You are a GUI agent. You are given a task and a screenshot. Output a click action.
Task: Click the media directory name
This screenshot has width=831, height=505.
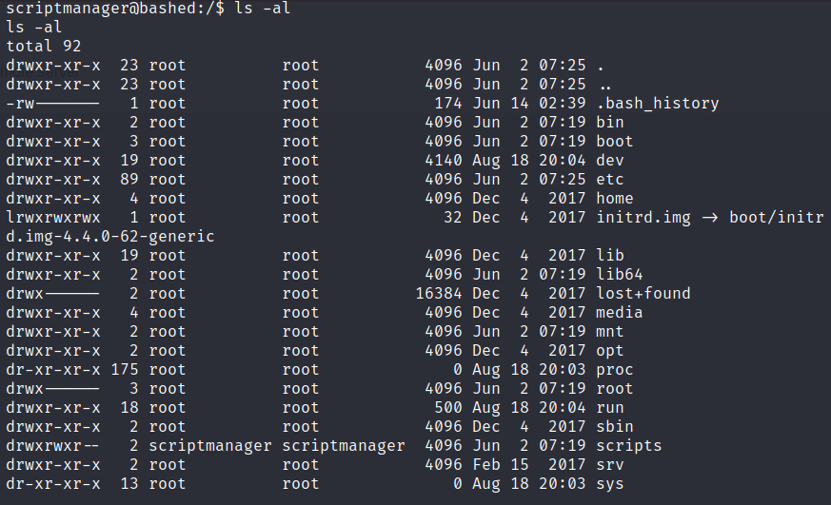coord(619,313)
